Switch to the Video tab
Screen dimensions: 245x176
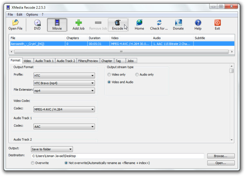27,61
